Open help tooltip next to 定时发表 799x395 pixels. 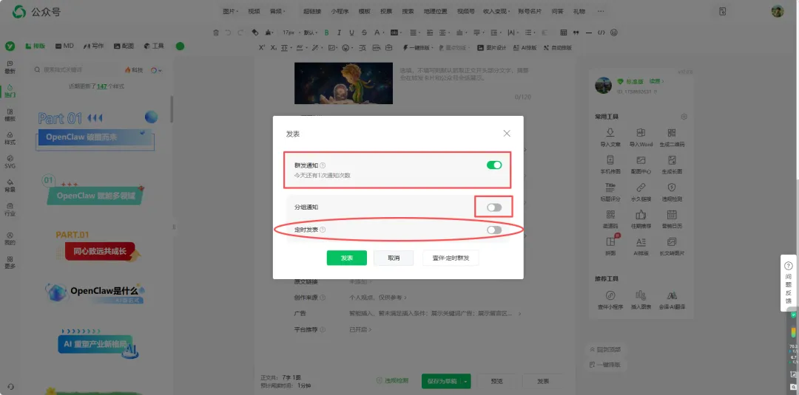(323, 230)
